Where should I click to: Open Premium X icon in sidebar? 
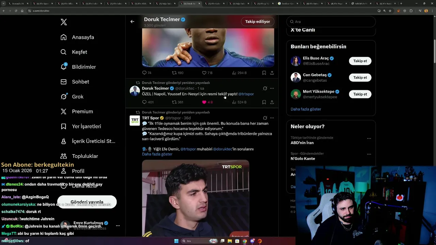[x=64, y=111]
